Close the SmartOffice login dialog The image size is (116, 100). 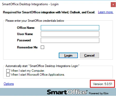pos(113,4)
